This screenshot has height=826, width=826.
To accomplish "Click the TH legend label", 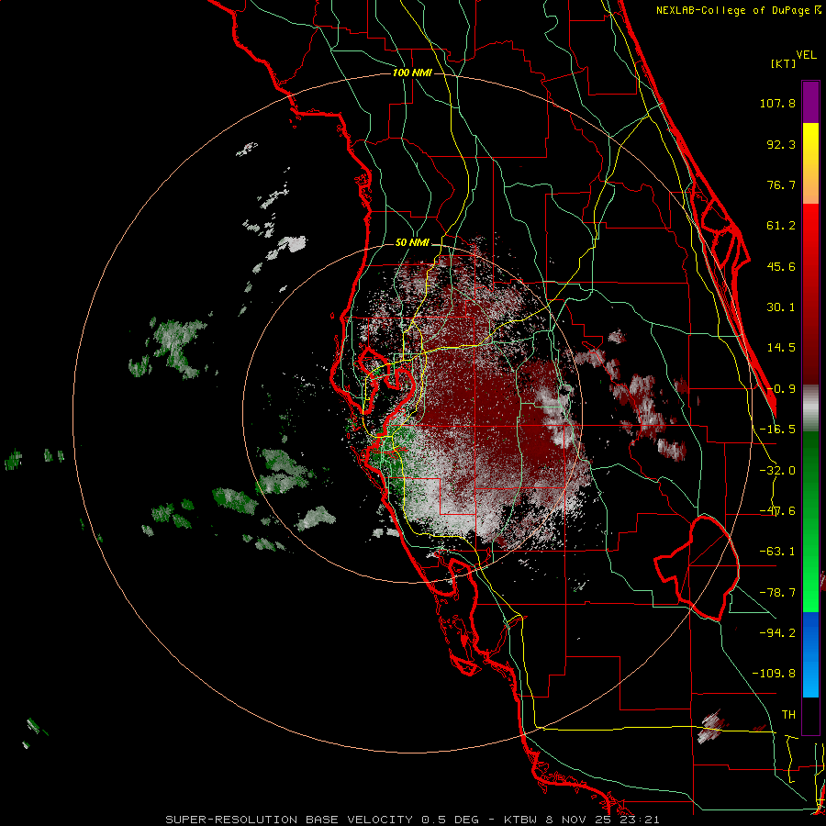I will pos(788,714).
